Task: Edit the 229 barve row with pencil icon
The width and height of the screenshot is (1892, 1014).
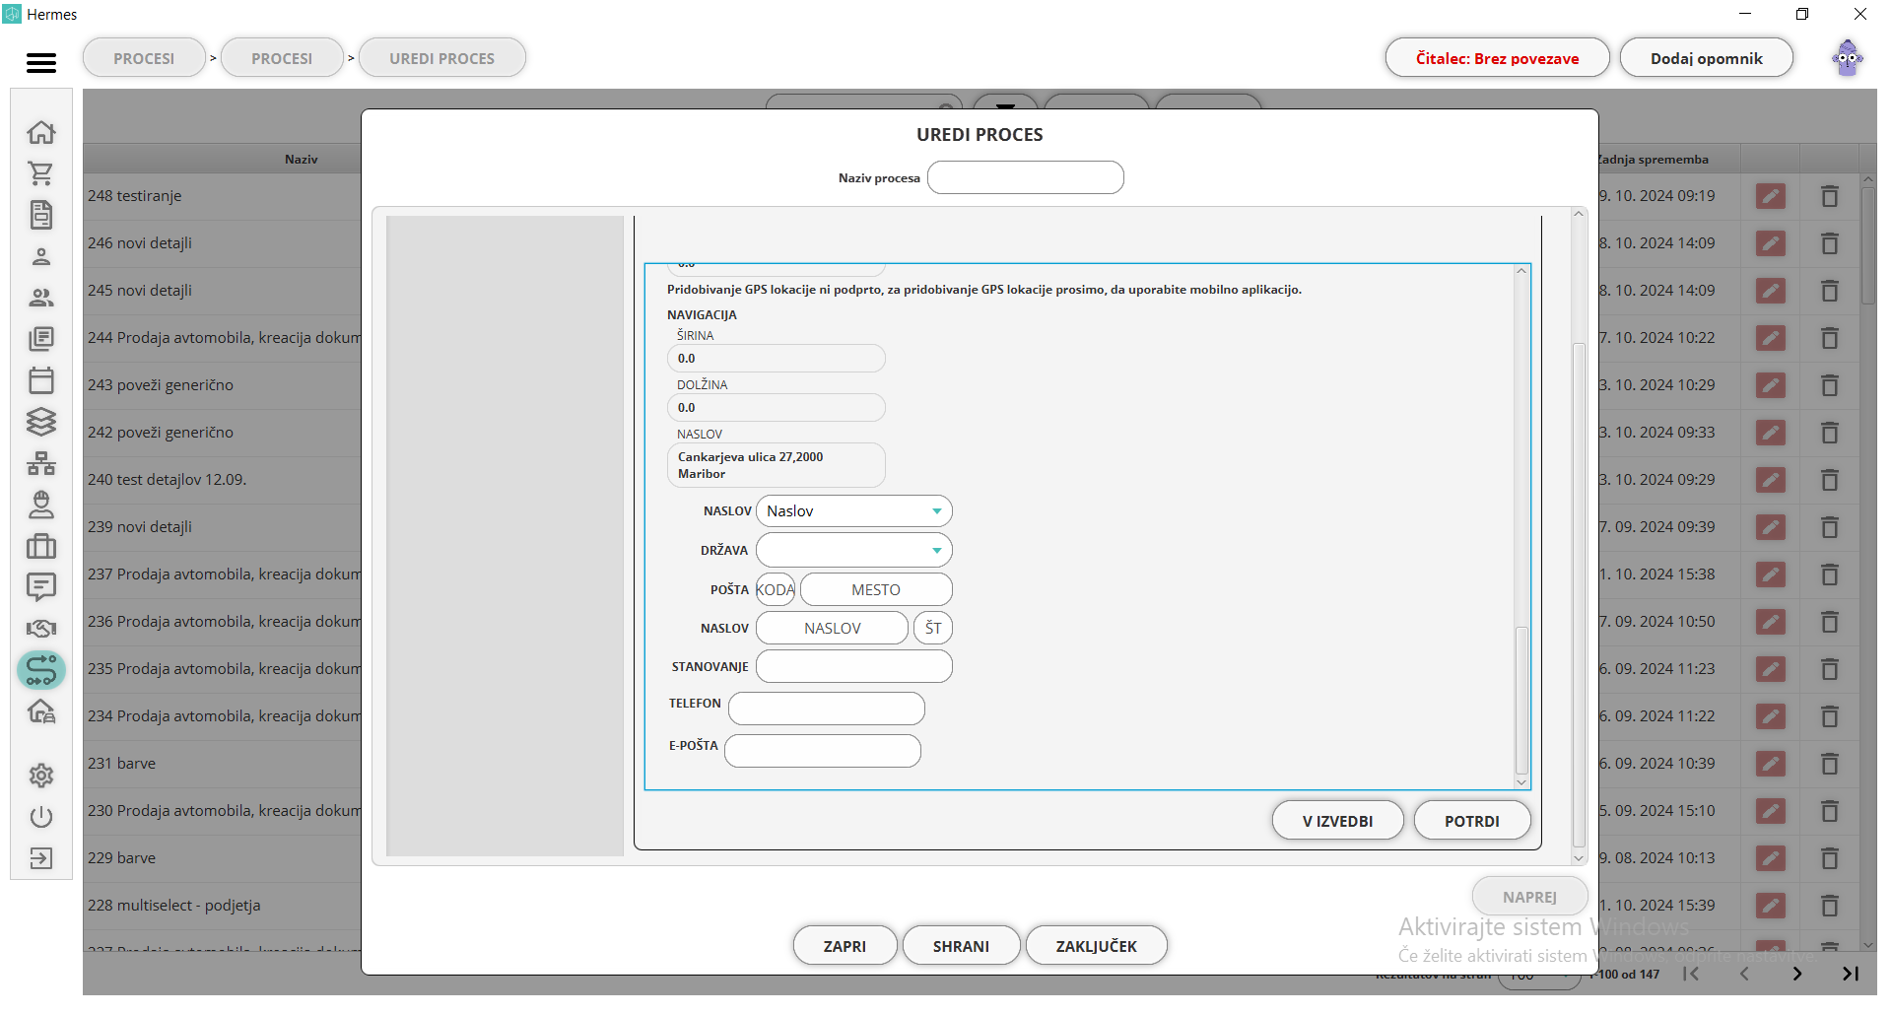Action: coord(1771,858)
